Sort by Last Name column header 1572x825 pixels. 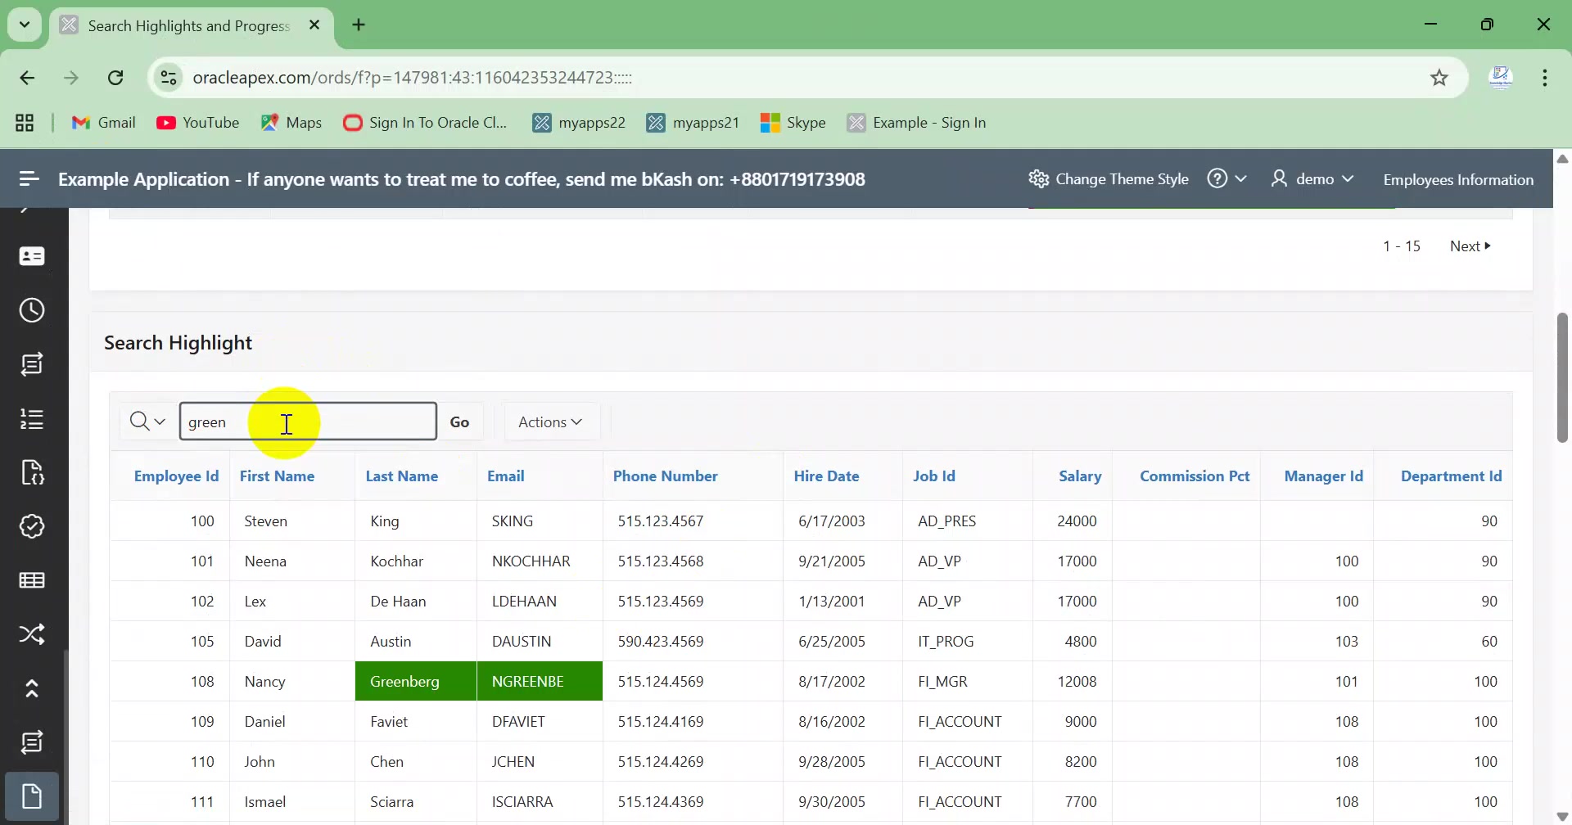click(402, 476)
